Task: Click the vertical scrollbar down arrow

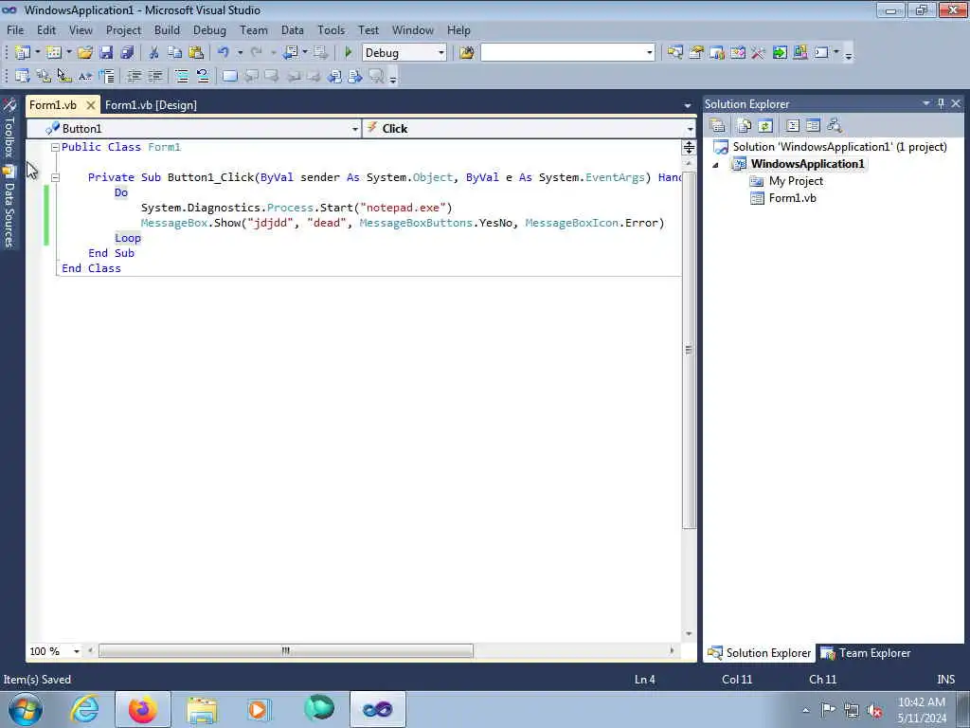Action: tap(689, 634)
